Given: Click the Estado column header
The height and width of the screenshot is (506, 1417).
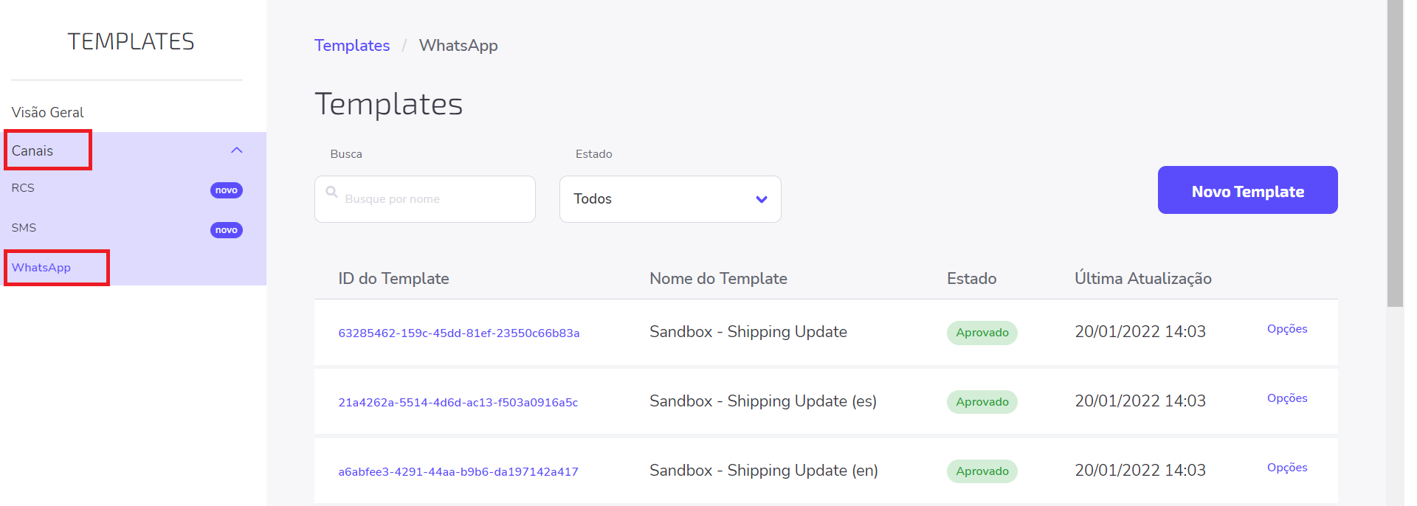Looking at the screenshot, I should click(971, 279).
